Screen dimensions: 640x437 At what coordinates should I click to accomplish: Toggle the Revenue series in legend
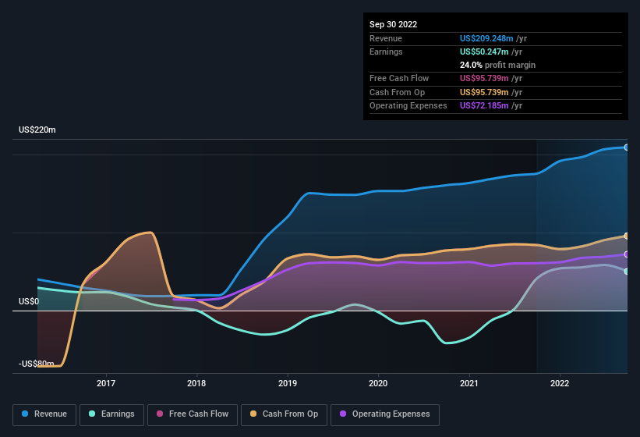44,414
